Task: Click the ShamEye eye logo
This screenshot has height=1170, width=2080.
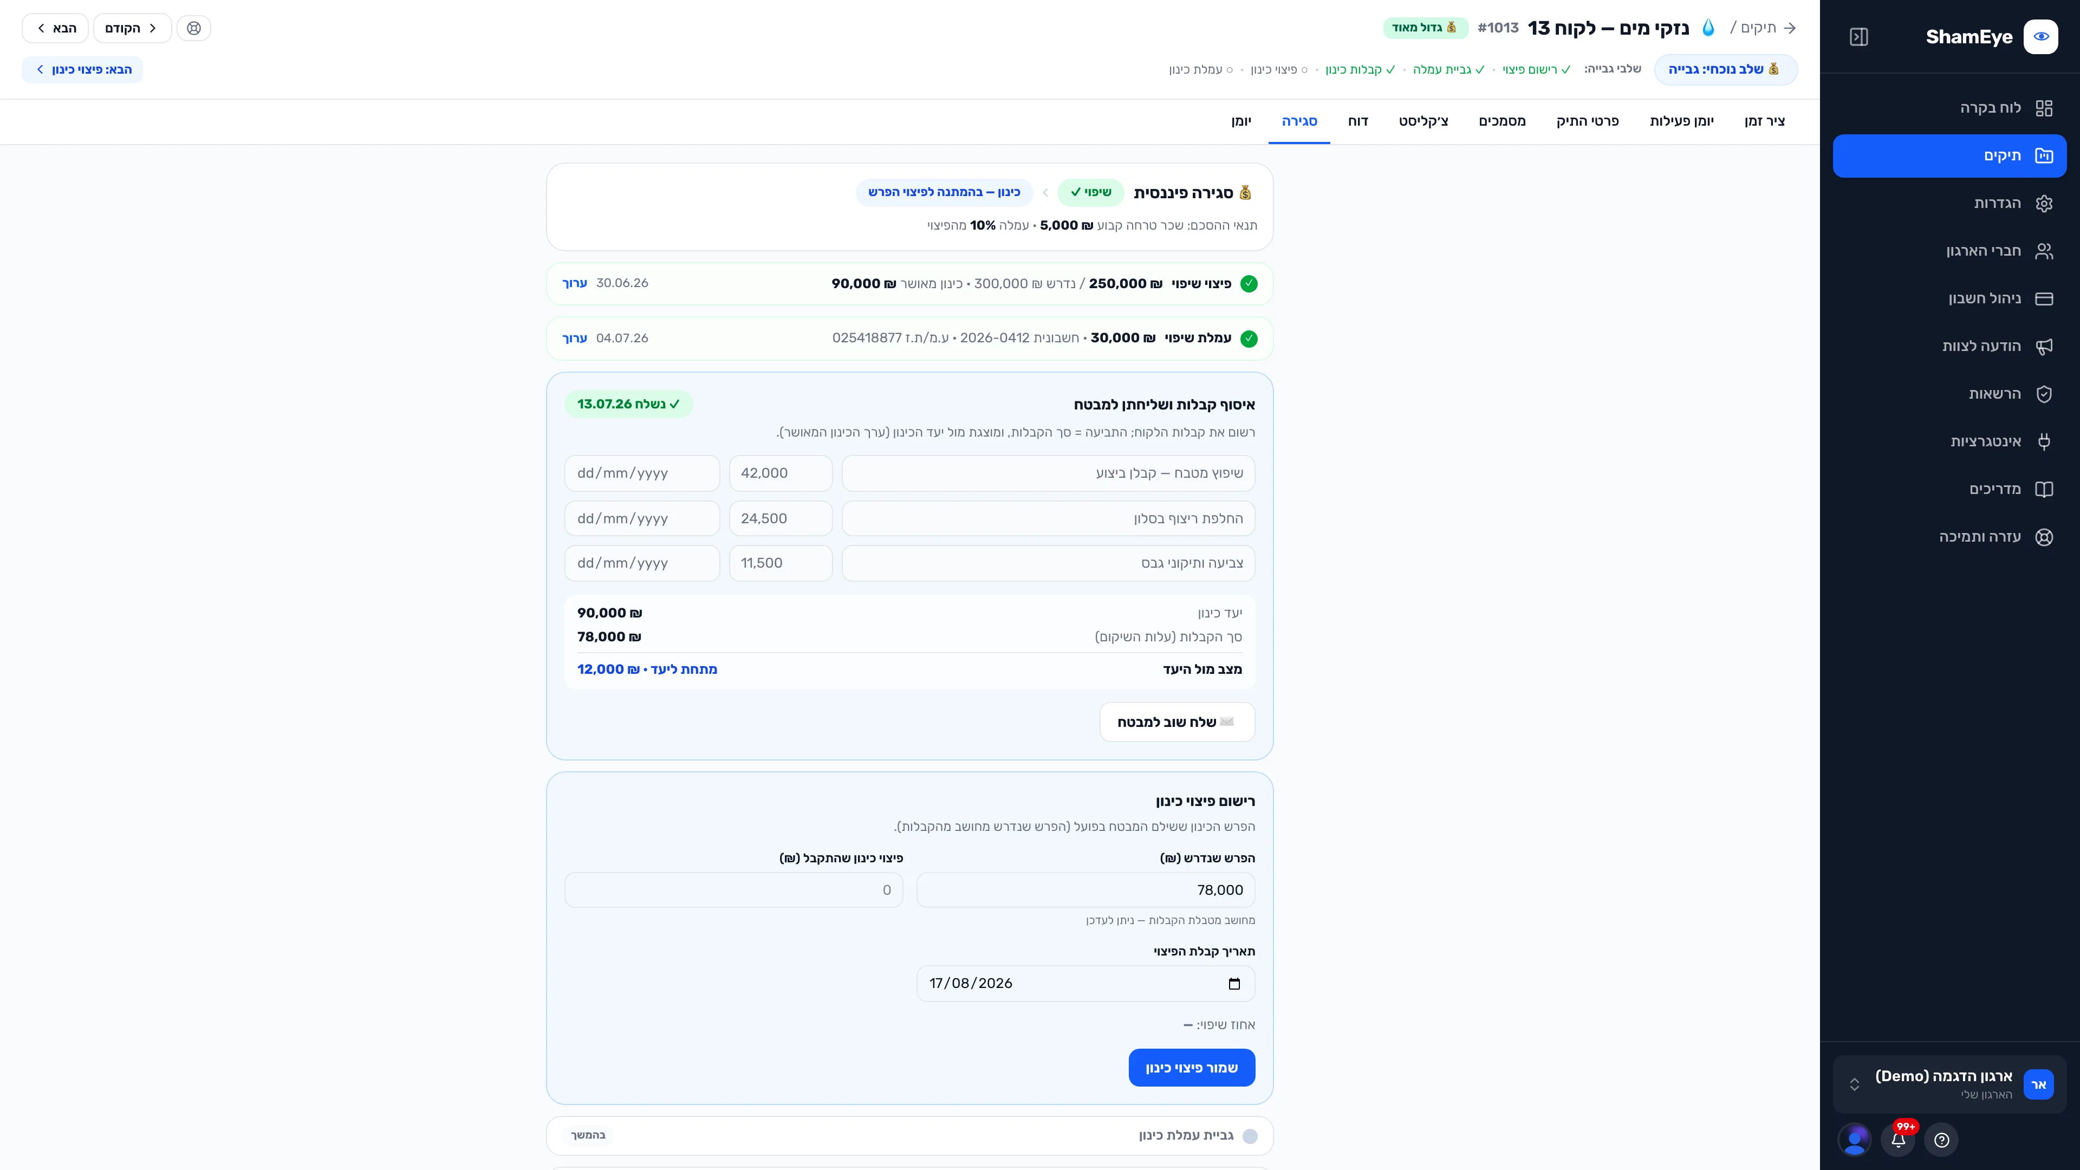Action: click(x=2040, y=37)
